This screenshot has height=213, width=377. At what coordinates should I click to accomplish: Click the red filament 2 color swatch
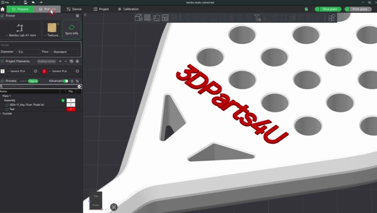pyautogui.click(x=44, y=71)
